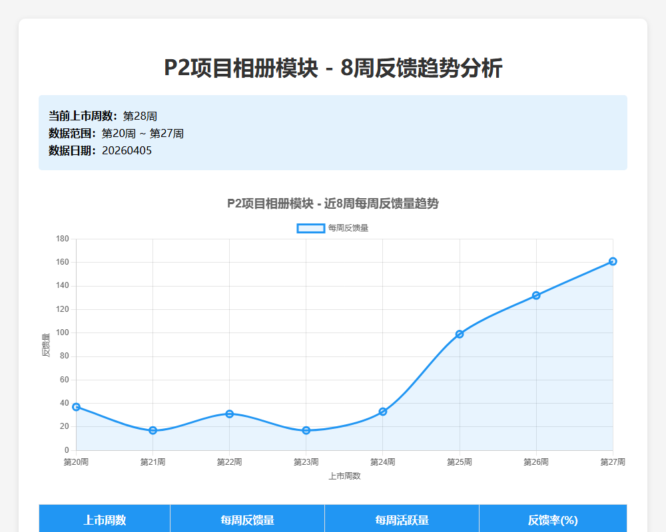The width and height of the screenshot is (666, 532).
Task: Click the 每周反馈量 table column header
Action: (247, 519)
